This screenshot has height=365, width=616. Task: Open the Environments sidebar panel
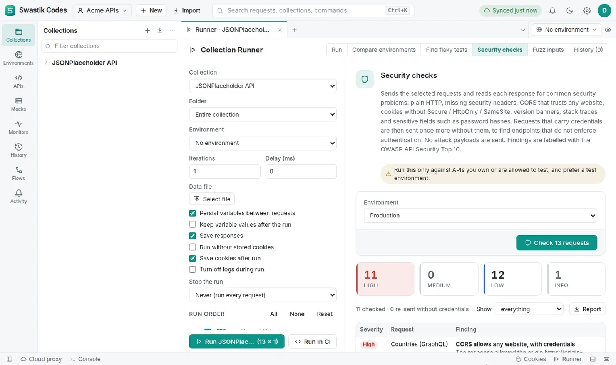18,58
